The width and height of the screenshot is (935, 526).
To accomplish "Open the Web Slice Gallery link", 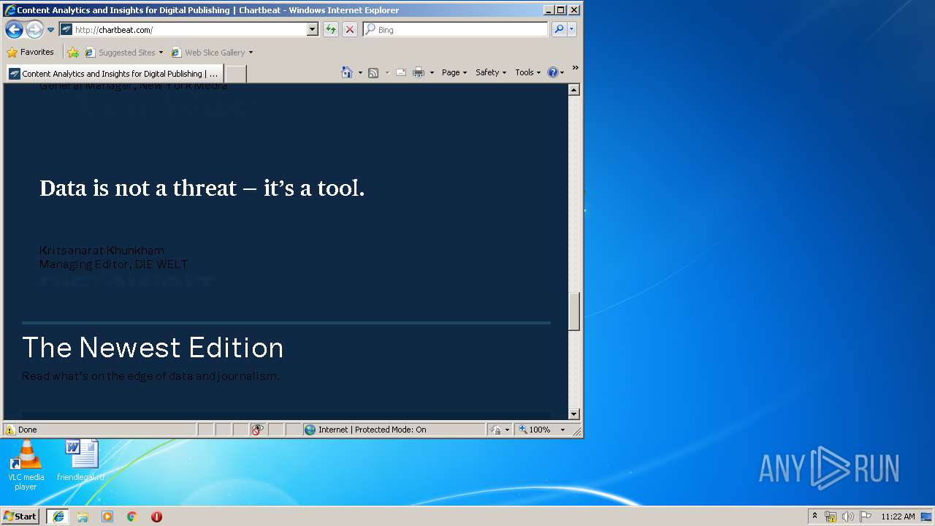I will click(x=211, y=52).
